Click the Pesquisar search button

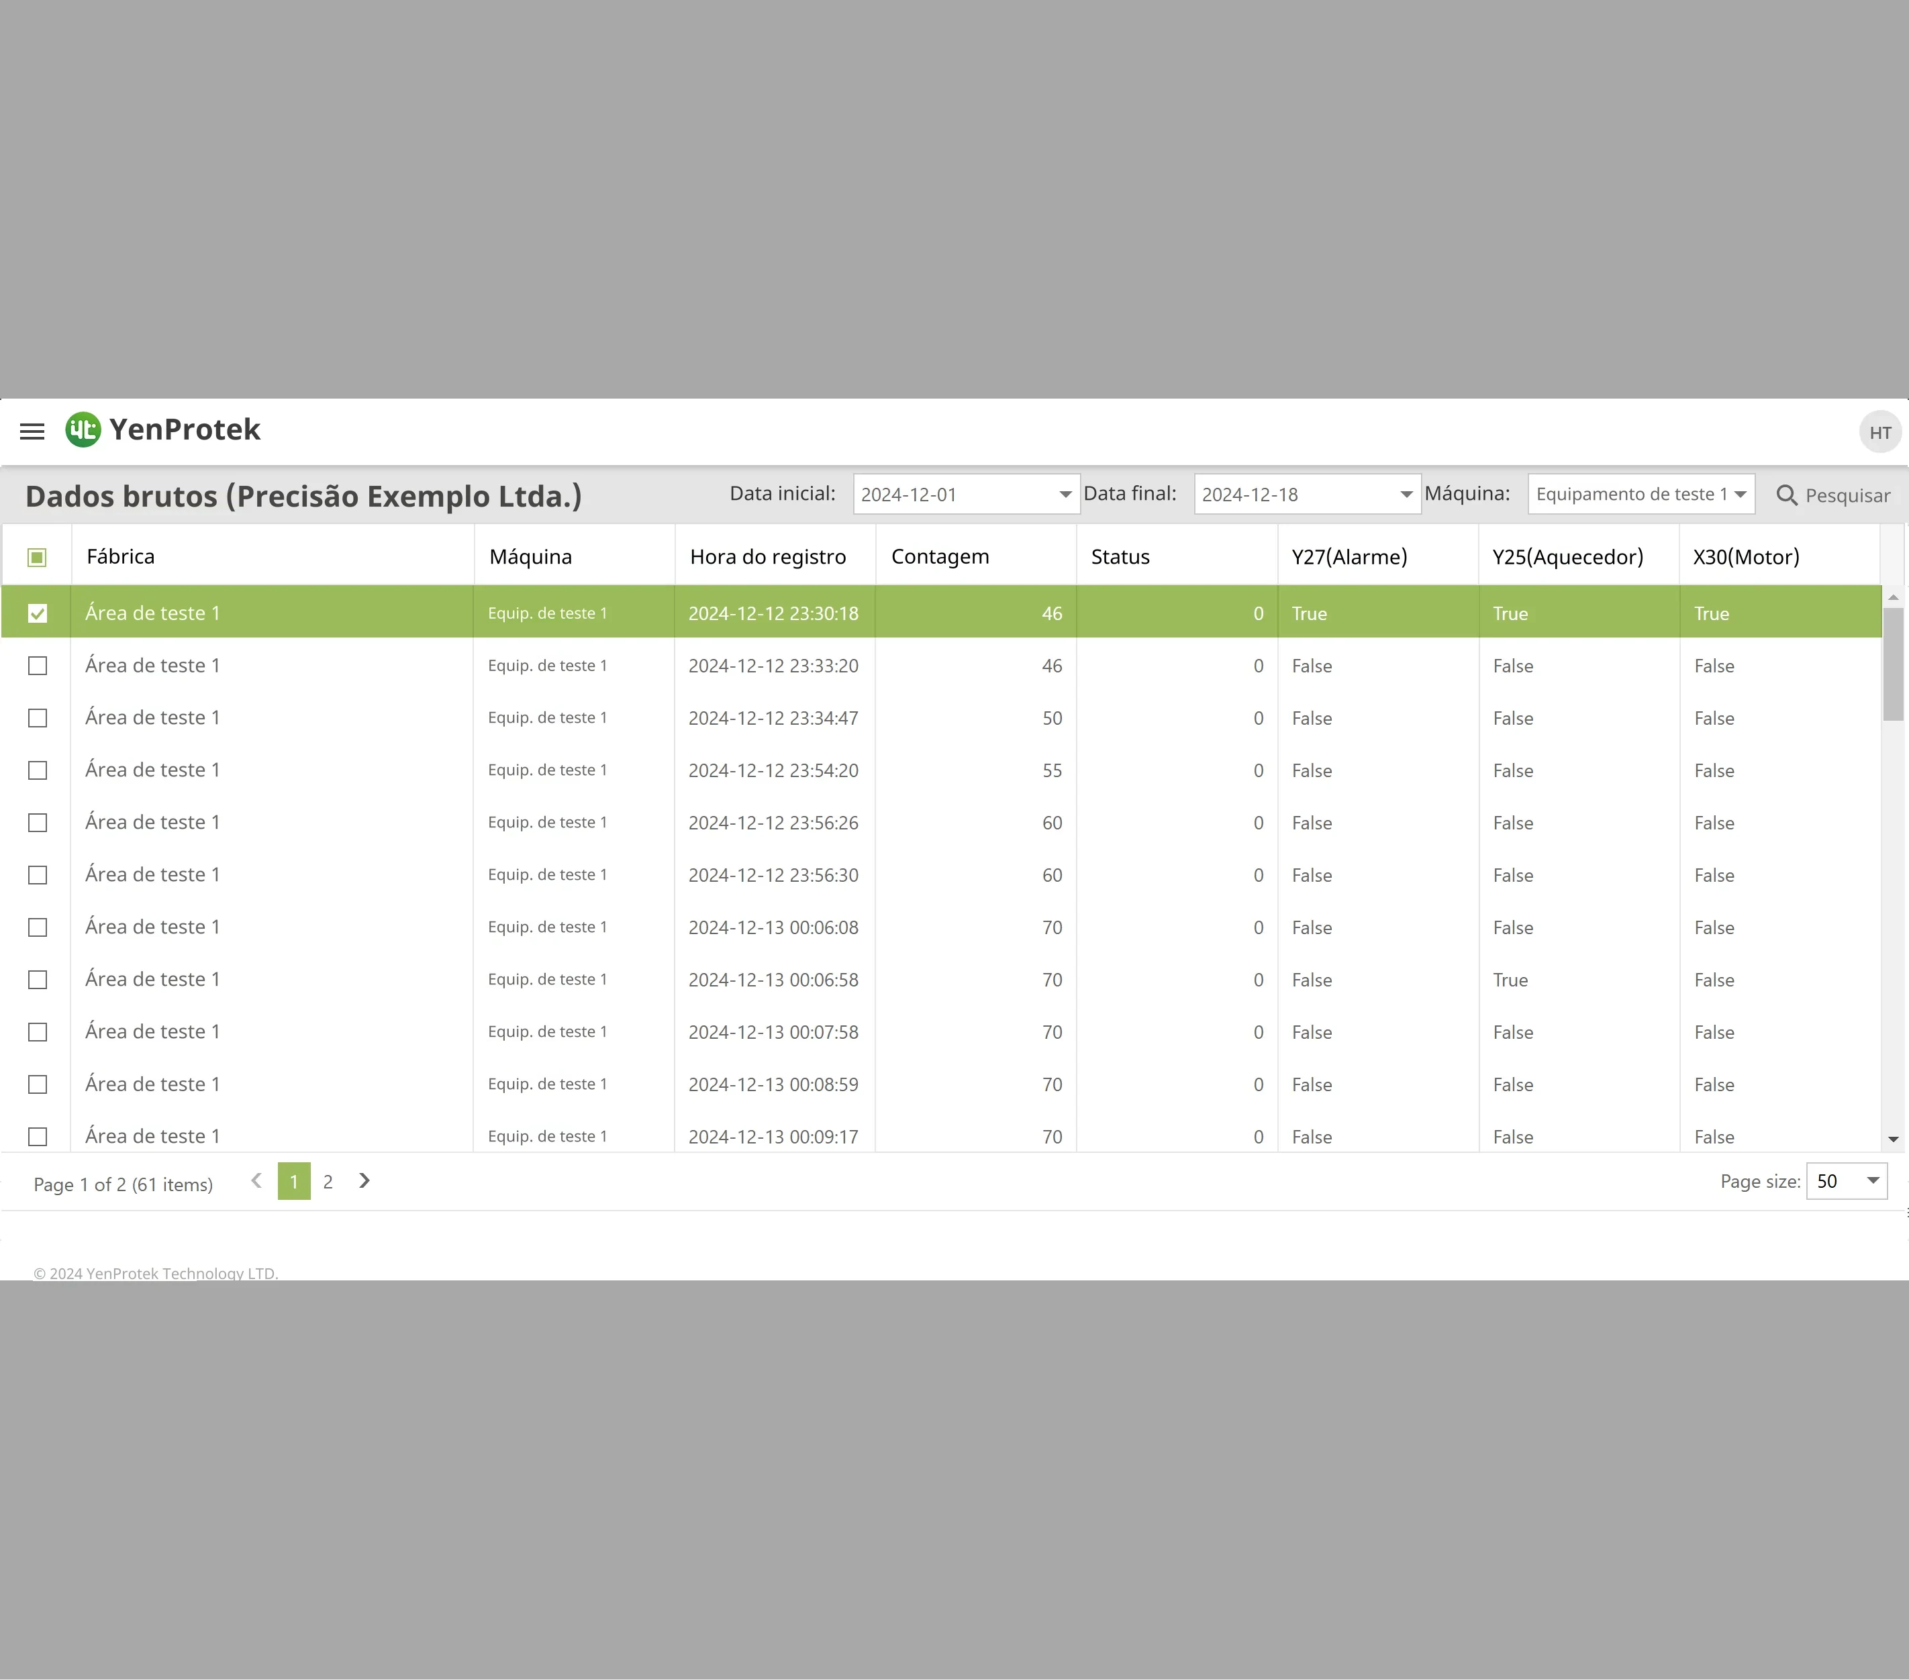click(1832, 495)
